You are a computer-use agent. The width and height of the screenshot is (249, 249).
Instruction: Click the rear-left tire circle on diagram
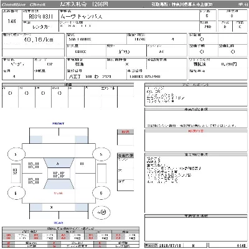pyautogui.click(x=16, y=193)
